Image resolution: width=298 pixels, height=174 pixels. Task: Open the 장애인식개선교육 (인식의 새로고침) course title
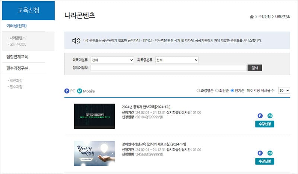tap(154, 144)
